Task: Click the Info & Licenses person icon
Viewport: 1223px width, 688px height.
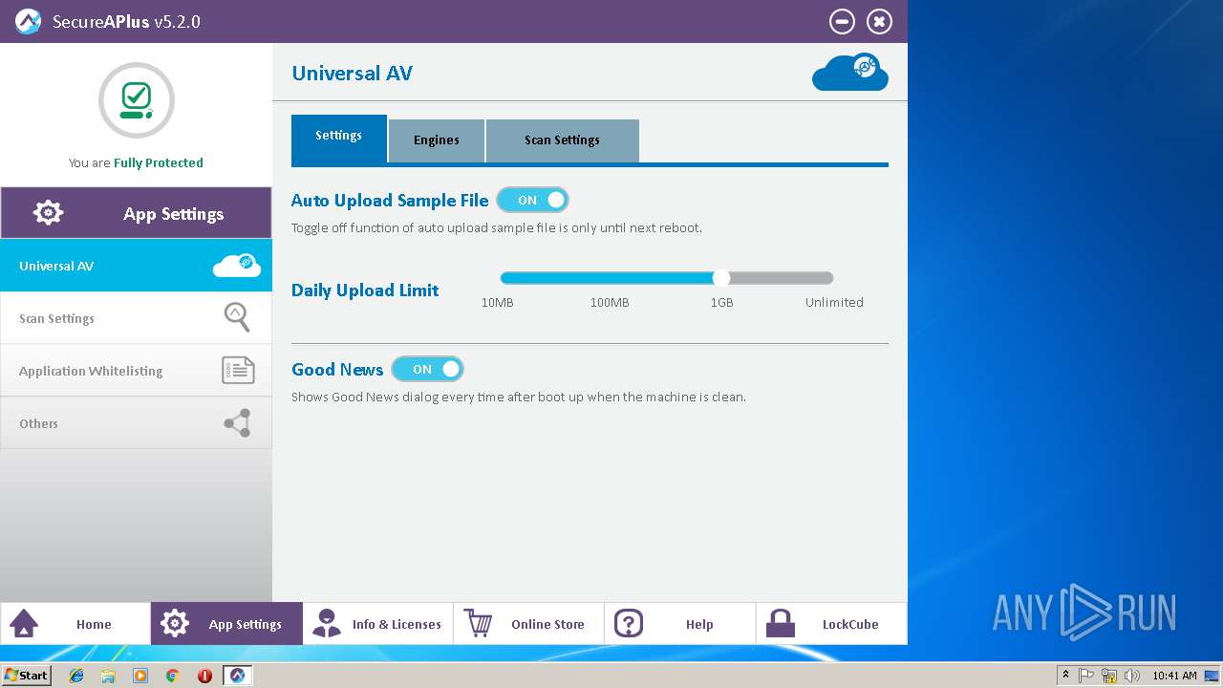Action: [327, 624]
